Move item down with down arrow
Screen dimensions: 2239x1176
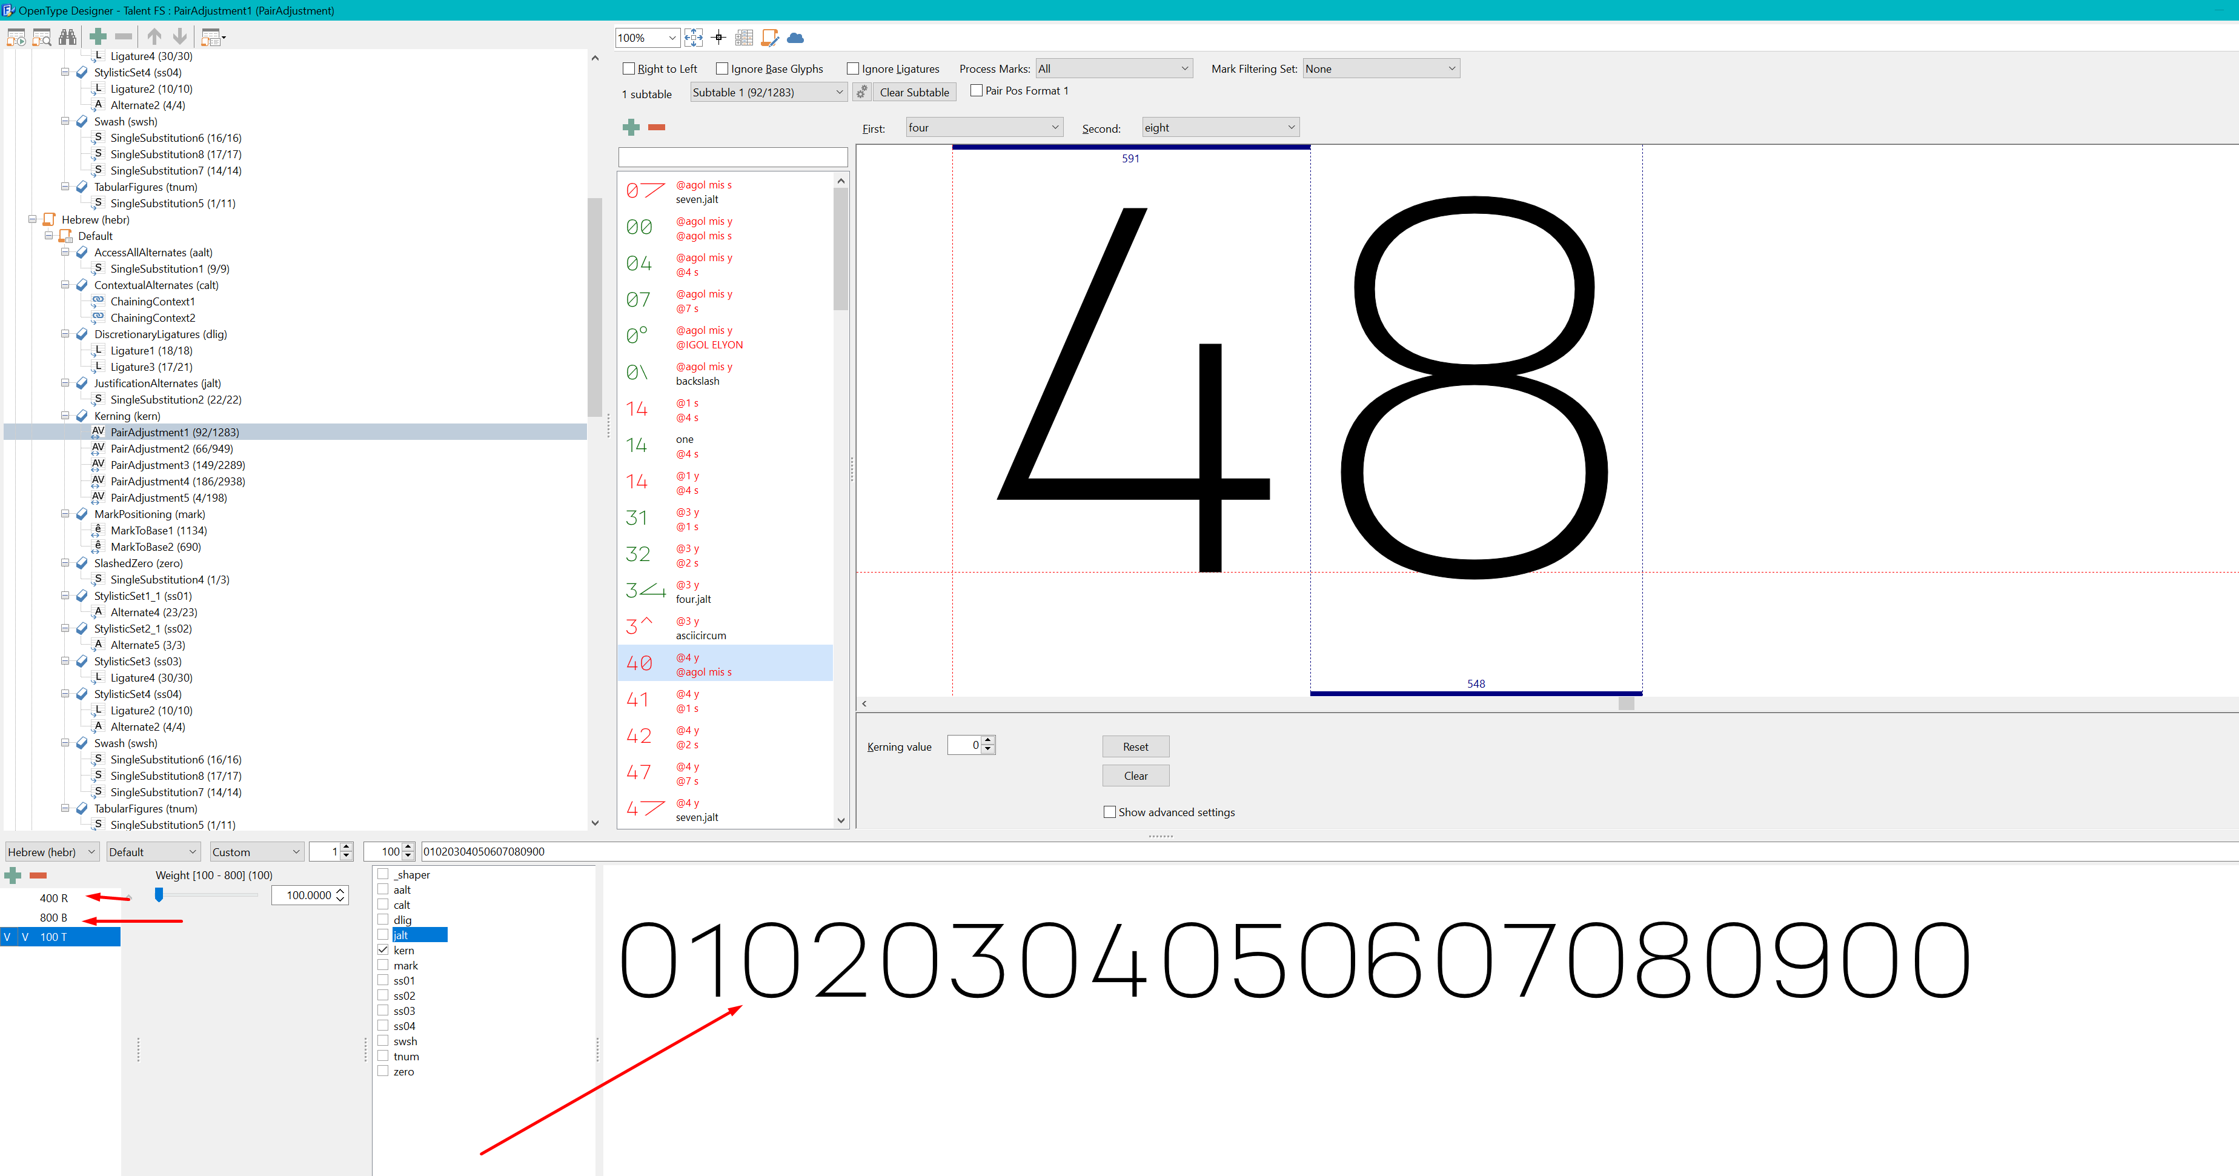coord(180,36)
